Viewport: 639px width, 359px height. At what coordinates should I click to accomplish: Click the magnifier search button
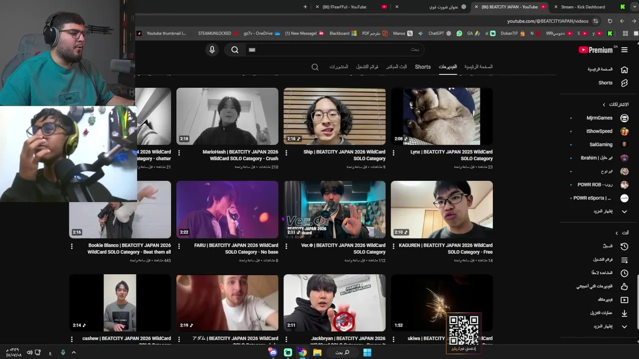[x=235, y=49]
